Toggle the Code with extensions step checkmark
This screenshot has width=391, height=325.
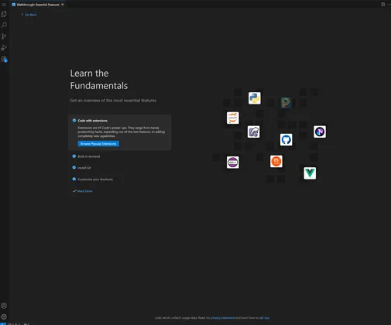point(74,120)
